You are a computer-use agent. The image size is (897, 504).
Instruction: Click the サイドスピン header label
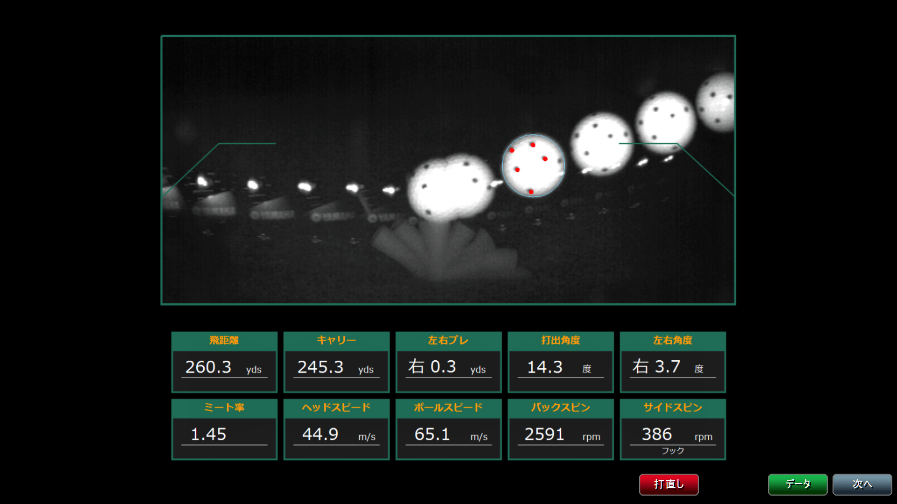point(673,408)
